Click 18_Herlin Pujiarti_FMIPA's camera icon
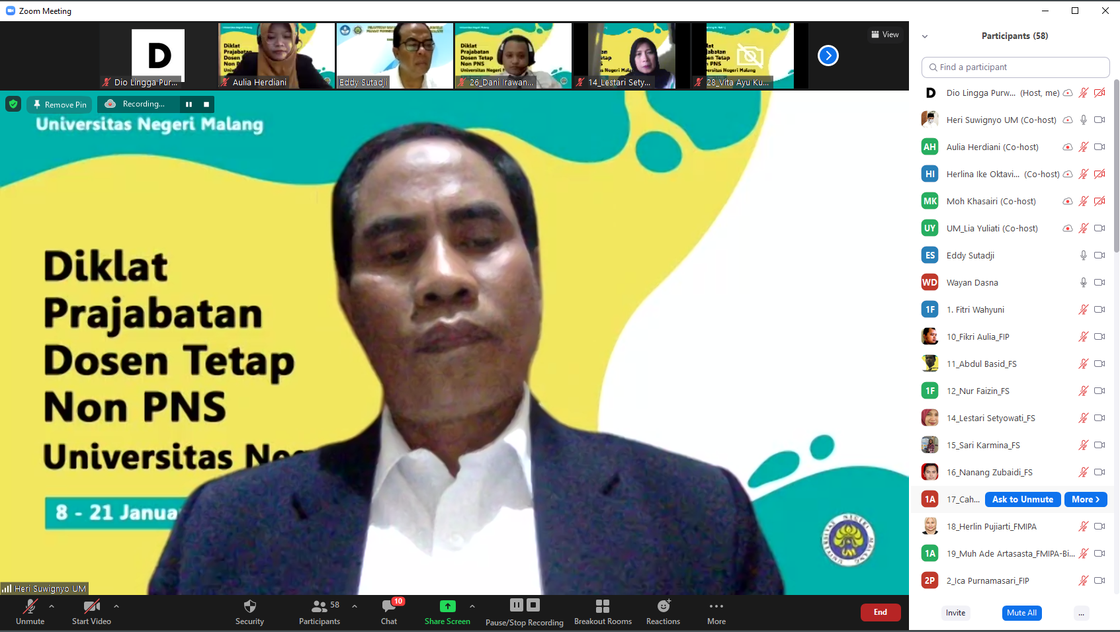This screenshot has width=1120, height=632. [x=1099, y=526]
